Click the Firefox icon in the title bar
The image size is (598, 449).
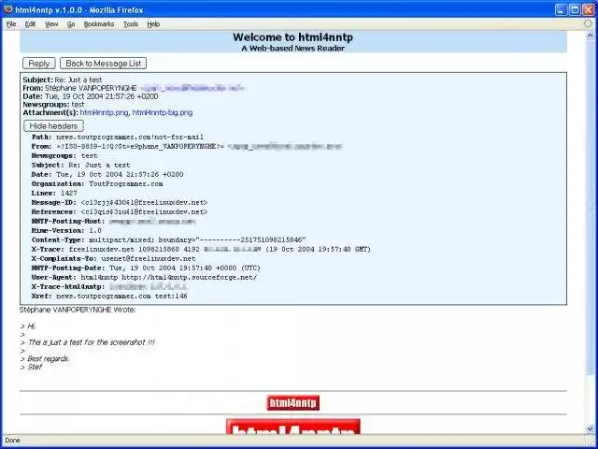pyautogui.click(x=8, y=8)
